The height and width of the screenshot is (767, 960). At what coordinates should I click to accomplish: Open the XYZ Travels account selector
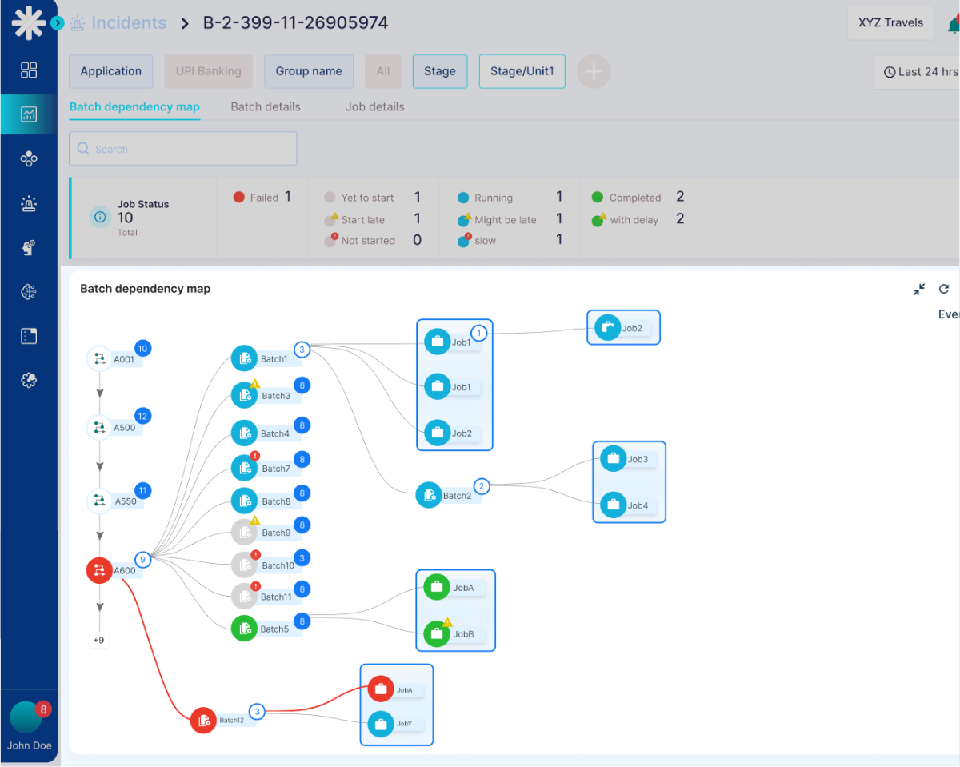[x=890, y=23]
